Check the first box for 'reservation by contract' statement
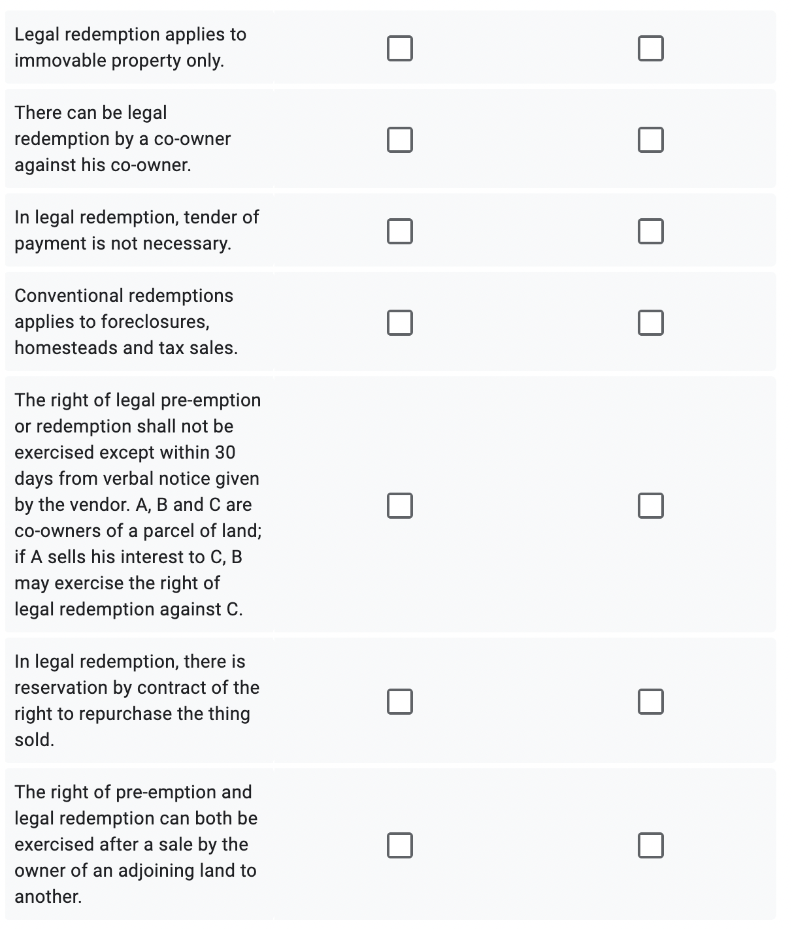The image size is (792, 929). 400,700
